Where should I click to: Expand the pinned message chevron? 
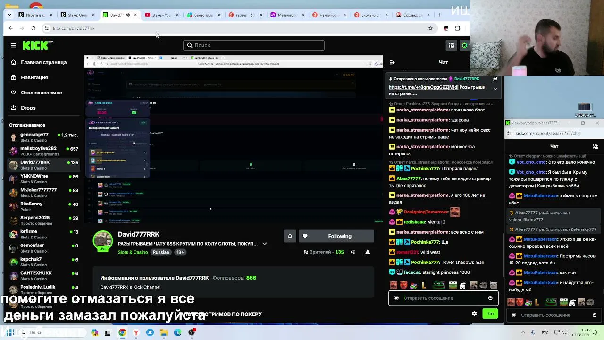coord(495,89)
